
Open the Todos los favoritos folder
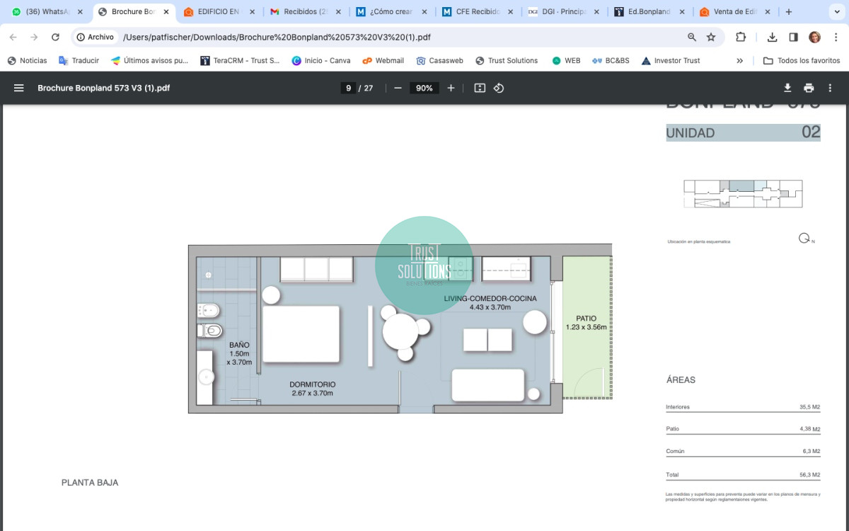pos(802,61)
